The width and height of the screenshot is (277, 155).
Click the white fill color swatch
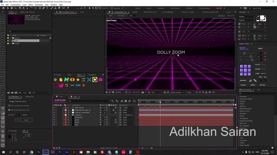262,17
